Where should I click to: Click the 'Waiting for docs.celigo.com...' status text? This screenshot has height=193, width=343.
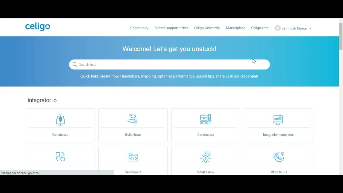(21, 173)
